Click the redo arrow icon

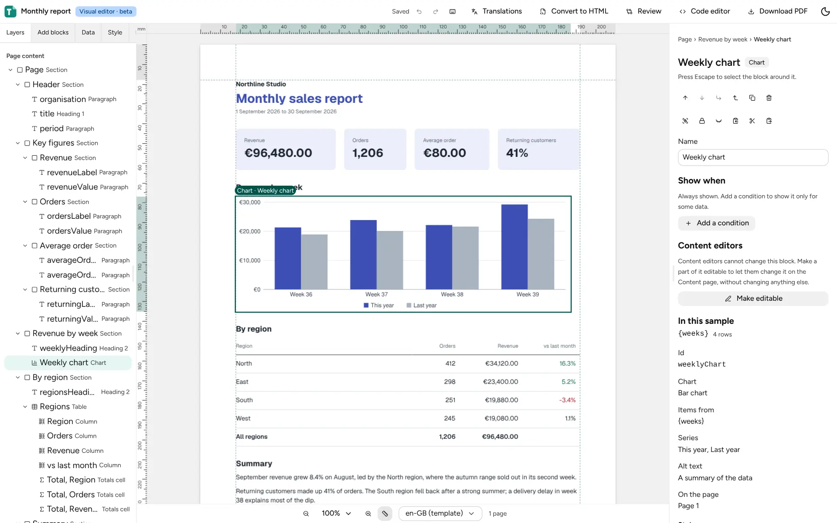point(436,12)
